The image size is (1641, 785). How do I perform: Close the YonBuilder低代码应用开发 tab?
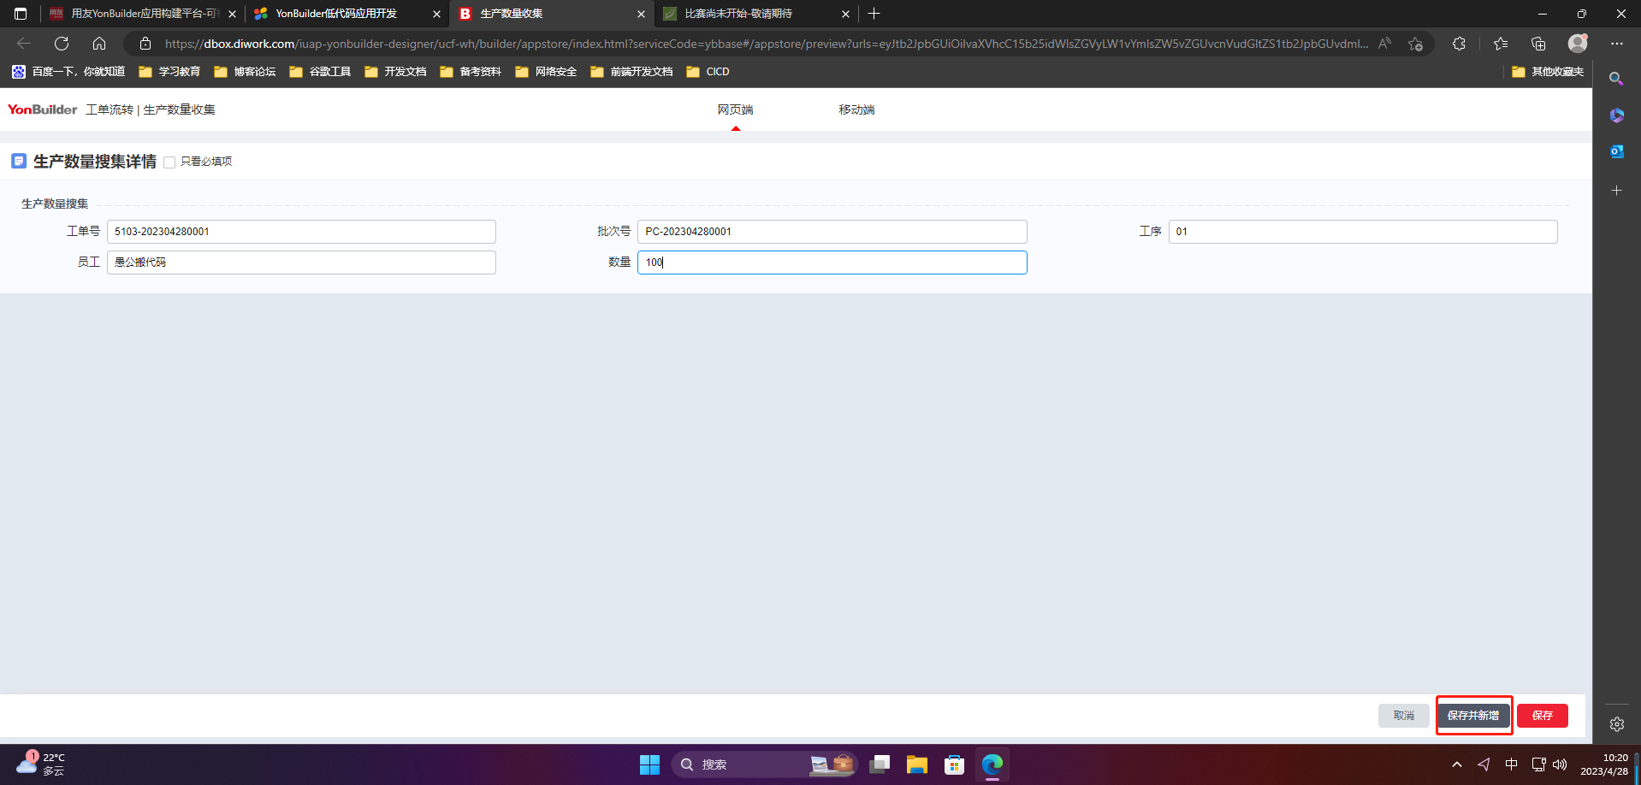click(x=436, y=14)
